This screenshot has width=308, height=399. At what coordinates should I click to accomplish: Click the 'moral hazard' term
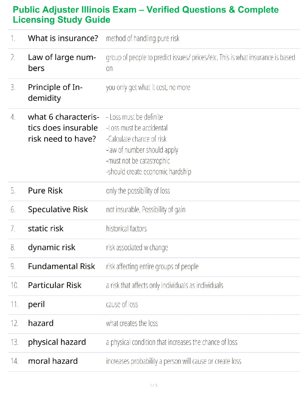53,361
